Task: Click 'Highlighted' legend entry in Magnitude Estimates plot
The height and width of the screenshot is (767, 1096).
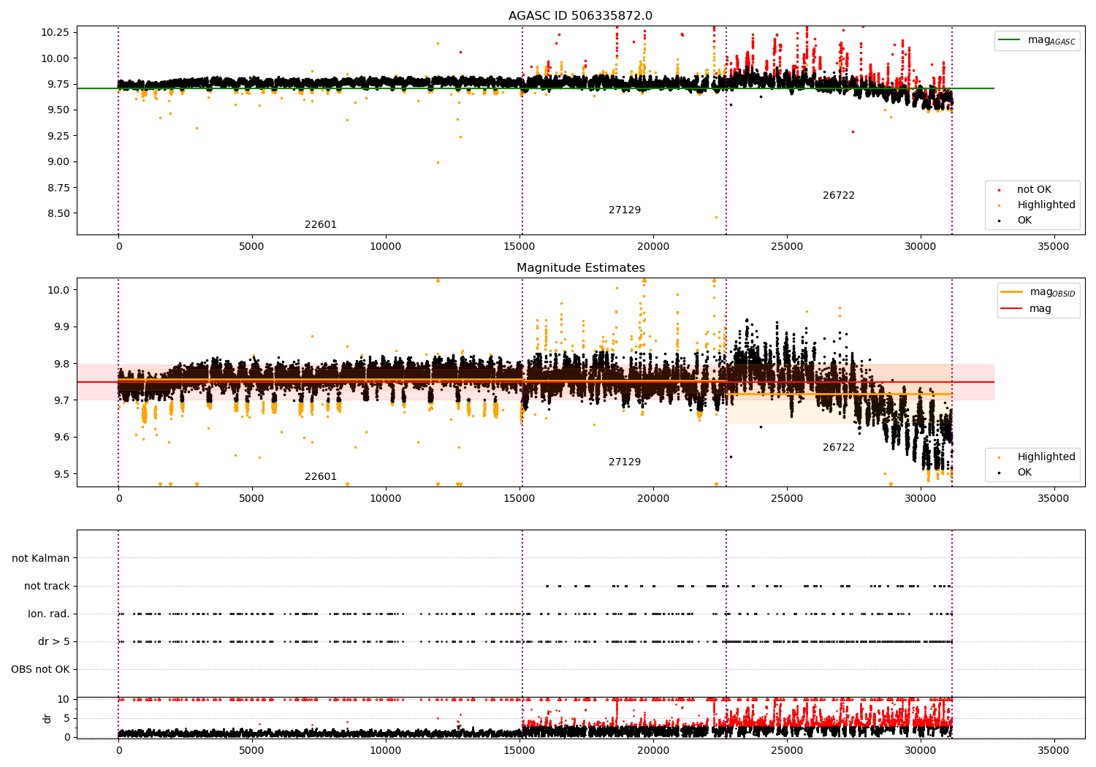Action: tap(1046, 457)
